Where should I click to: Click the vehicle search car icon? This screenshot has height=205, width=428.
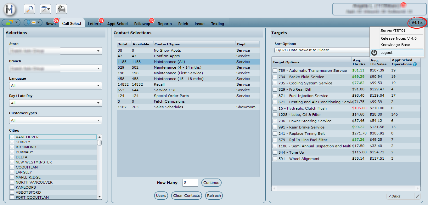(61, 9)
